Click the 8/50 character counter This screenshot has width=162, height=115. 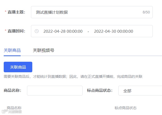point(146,12)
